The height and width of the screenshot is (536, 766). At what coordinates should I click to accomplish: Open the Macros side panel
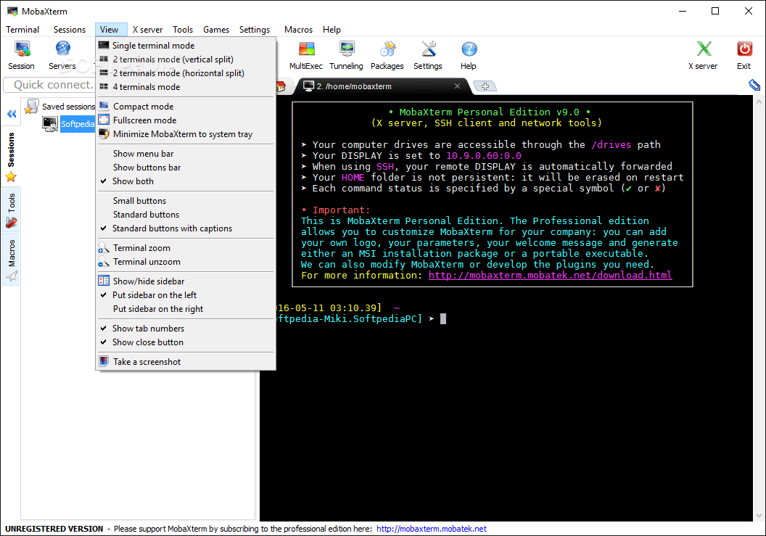[11, 252]
